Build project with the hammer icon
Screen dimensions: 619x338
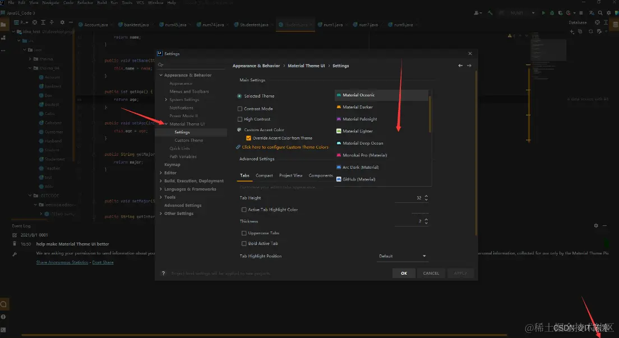490,13
